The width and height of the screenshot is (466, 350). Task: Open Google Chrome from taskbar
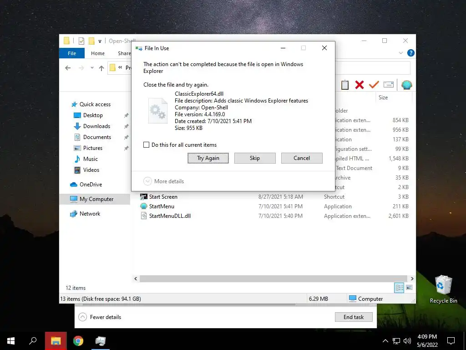pos(78,341)
